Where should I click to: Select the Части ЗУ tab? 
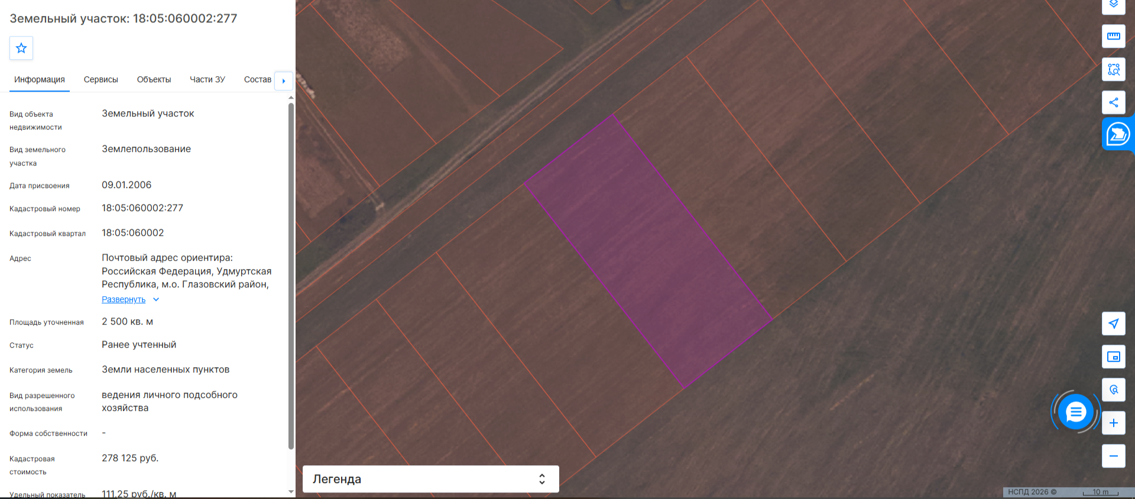(x=207, y=79)
